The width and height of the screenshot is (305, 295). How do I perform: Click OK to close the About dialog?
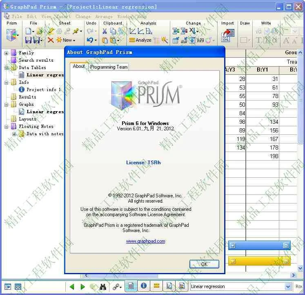pos(204,264)
